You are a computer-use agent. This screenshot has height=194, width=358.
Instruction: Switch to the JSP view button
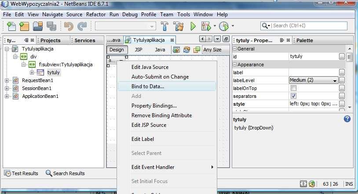[x=139, y=50]
